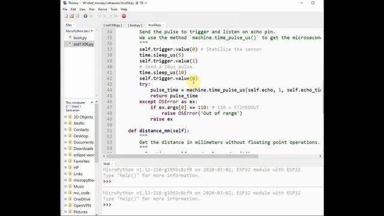Select the OpenVPN folder
Viewport: 384px width, 216px height.
point(82,205)
